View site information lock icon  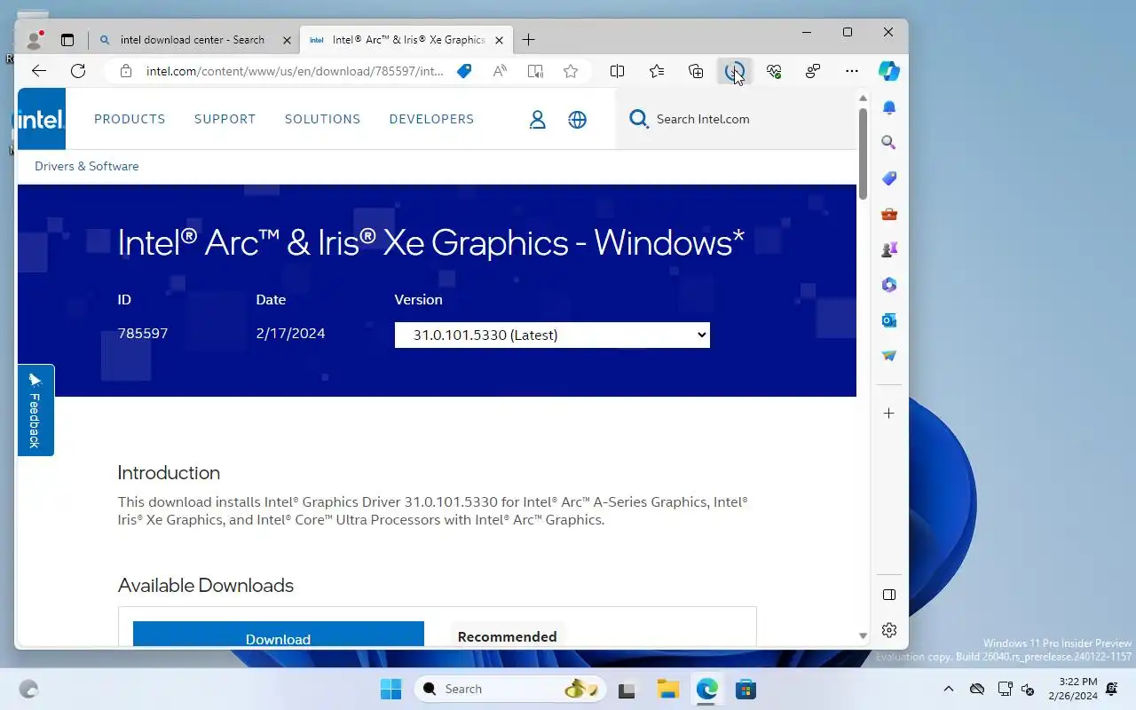[x=126, y=71]
